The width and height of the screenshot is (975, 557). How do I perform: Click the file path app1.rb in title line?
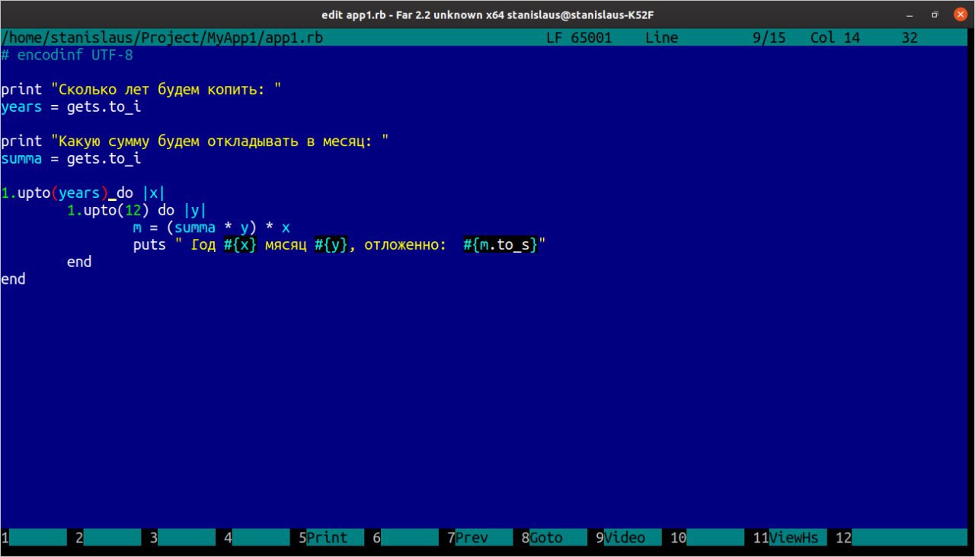click(x=161, y=37)
